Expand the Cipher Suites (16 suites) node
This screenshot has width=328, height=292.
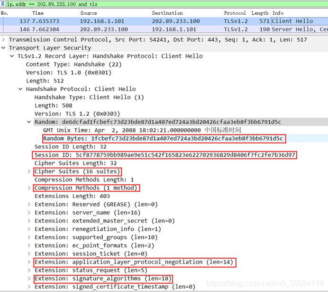pyautogui.click(x=29, y=171)
